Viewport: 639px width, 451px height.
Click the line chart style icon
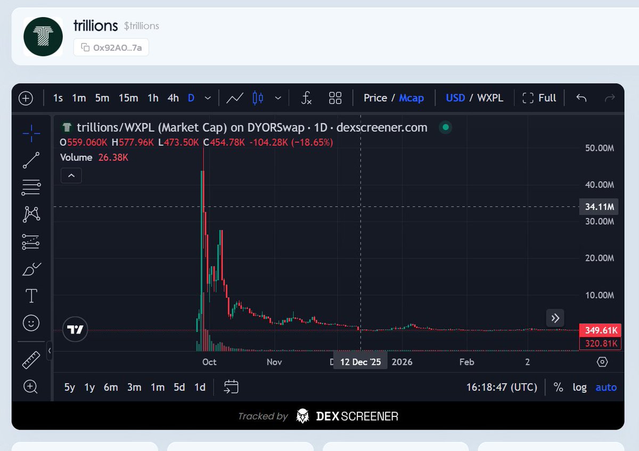235,98
